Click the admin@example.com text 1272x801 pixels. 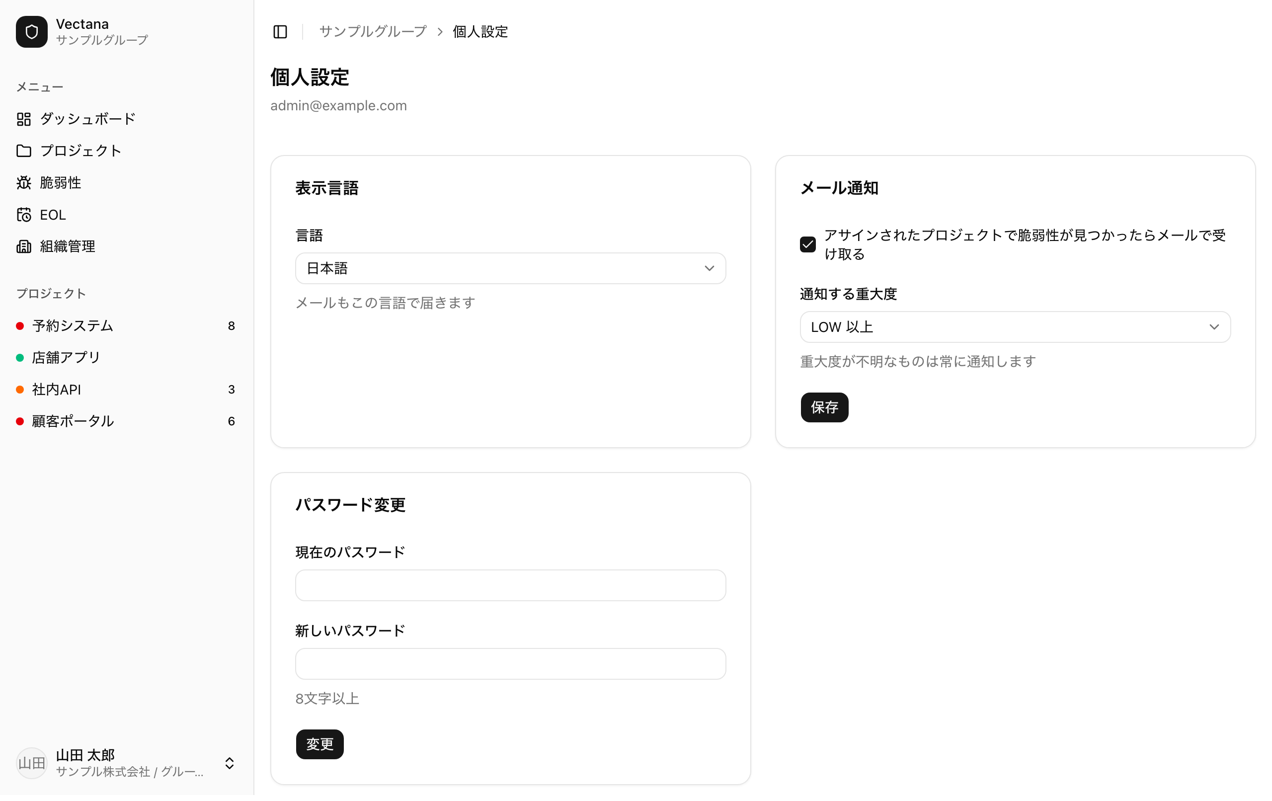tap(338, 106)
